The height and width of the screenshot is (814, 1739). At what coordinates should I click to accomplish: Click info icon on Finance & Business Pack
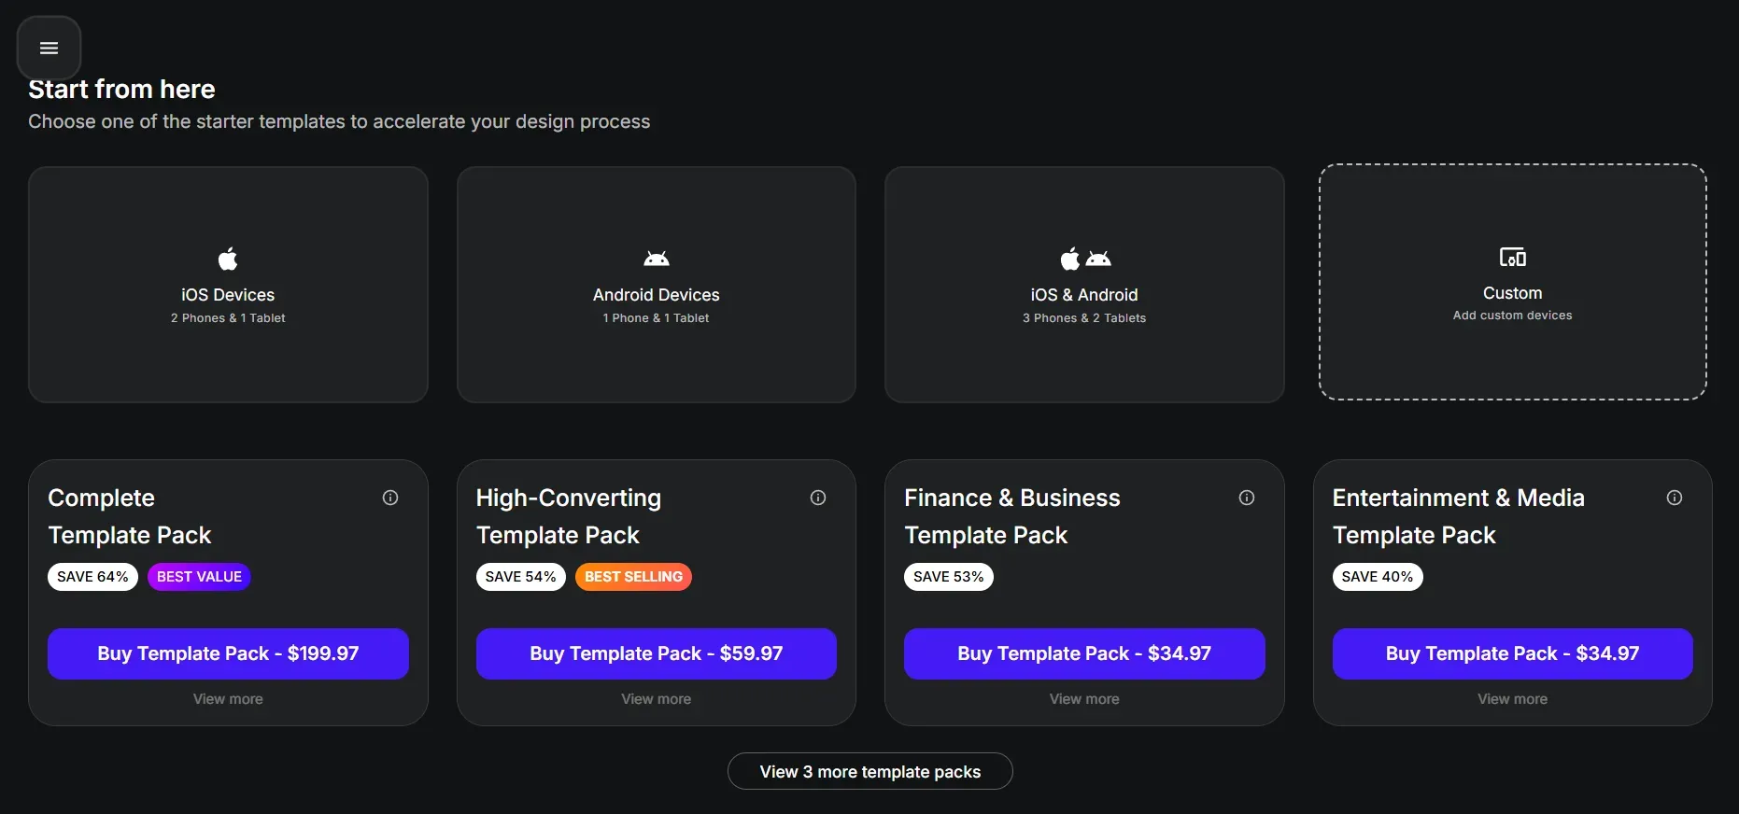coord(1247,498)
